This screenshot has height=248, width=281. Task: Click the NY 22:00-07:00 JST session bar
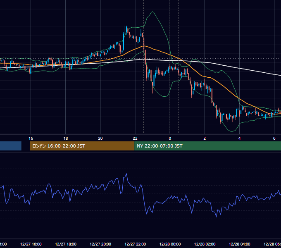point(207,146)
